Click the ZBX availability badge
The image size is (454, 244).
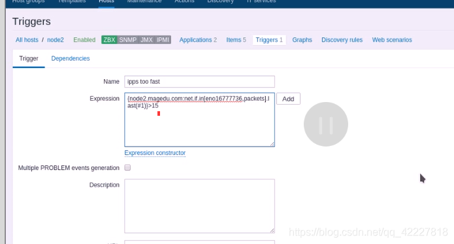tap(109, 40)
